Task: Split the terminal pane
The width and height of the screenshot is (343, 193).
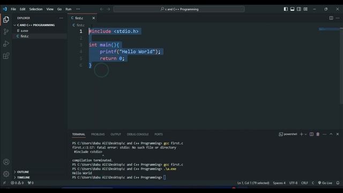Action: (311, 134)
